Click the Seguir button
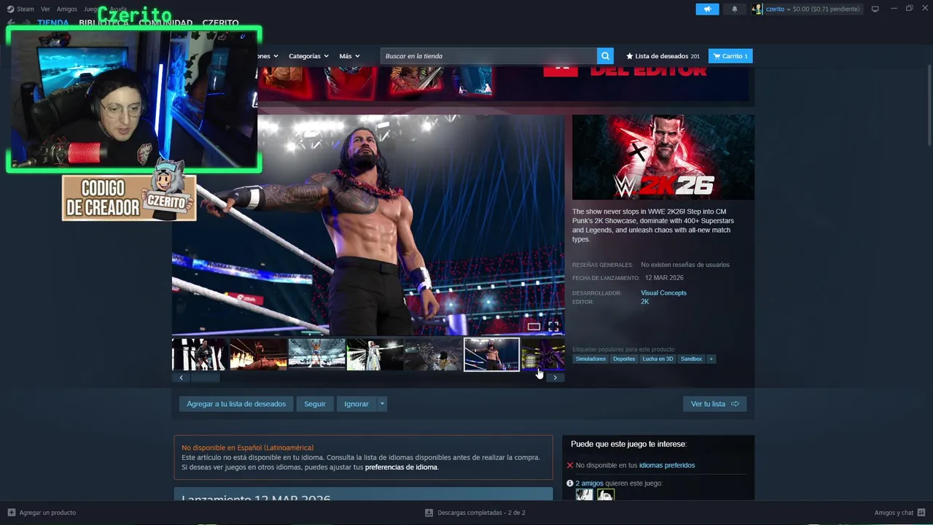Viewport: 933px width, 525px height. [315, 404]
